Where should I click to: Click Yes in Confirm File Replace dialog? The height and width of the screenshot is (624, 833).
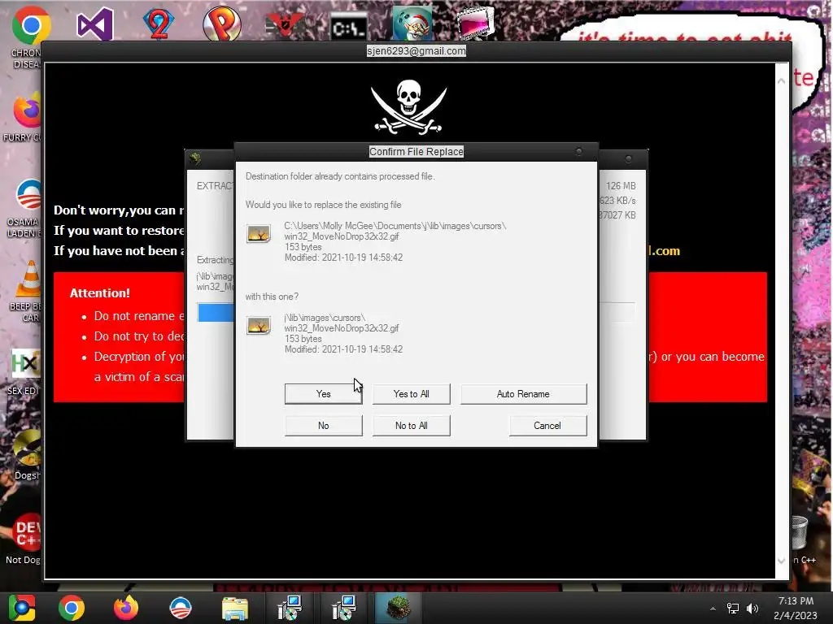pyautogui.click(x=323, y=394)
